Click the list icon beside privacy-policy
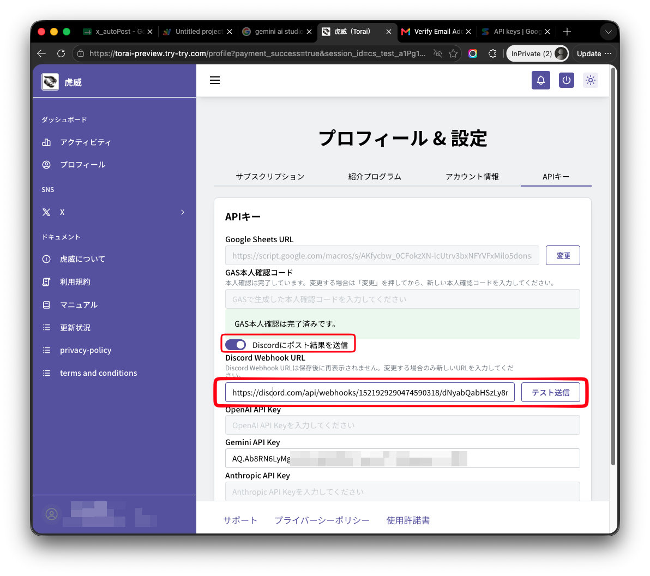The width and height of the screenshot is (650, 576). 46,350
